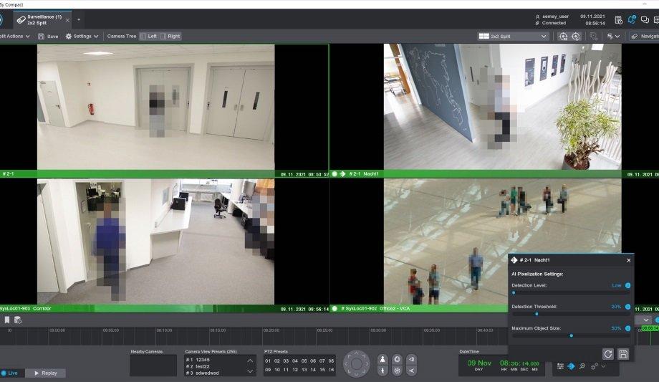Click the timeline at 08:30:00 marker
659x382 pixels.
tap(377, 330)
